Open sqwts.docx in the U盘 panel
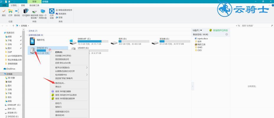 point(201,38)
